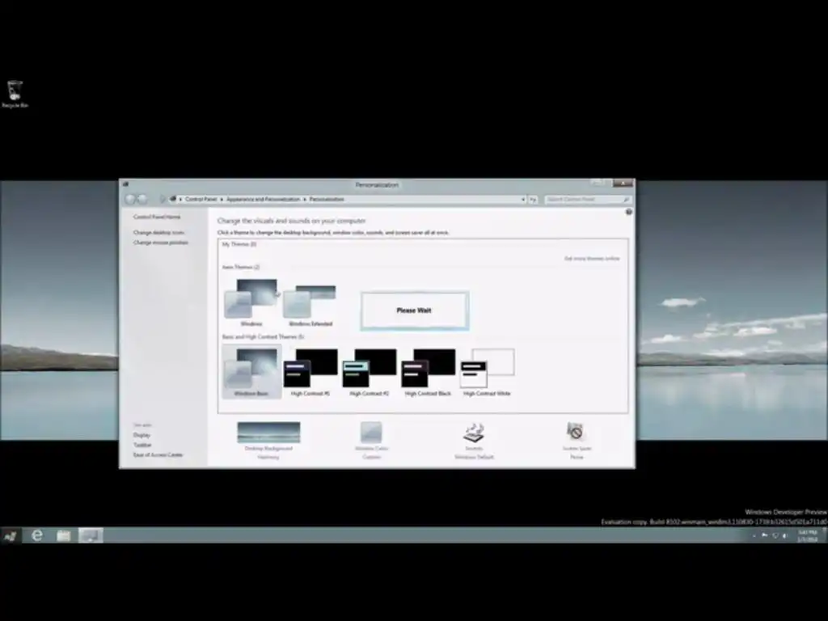This screenshot has width=828, height=621.
Task: Refresh the address bar location
Action: (533, 200)
